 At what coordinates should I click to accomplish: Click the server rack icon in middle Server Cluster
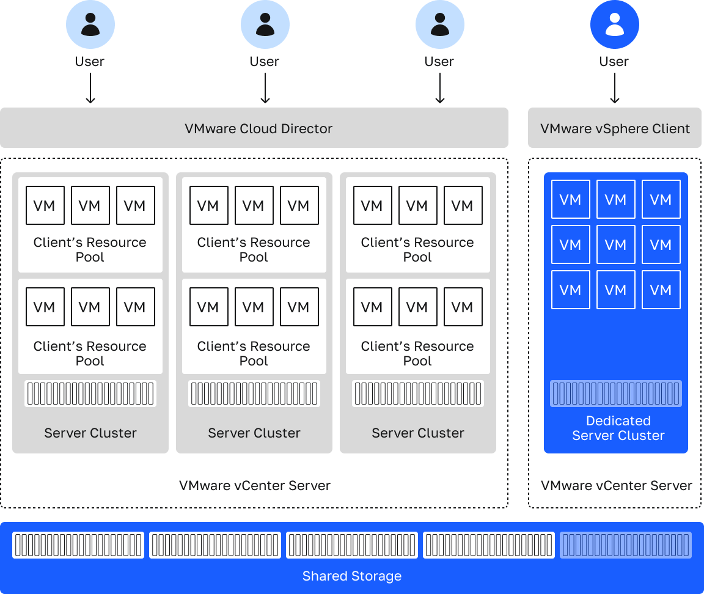254,394
